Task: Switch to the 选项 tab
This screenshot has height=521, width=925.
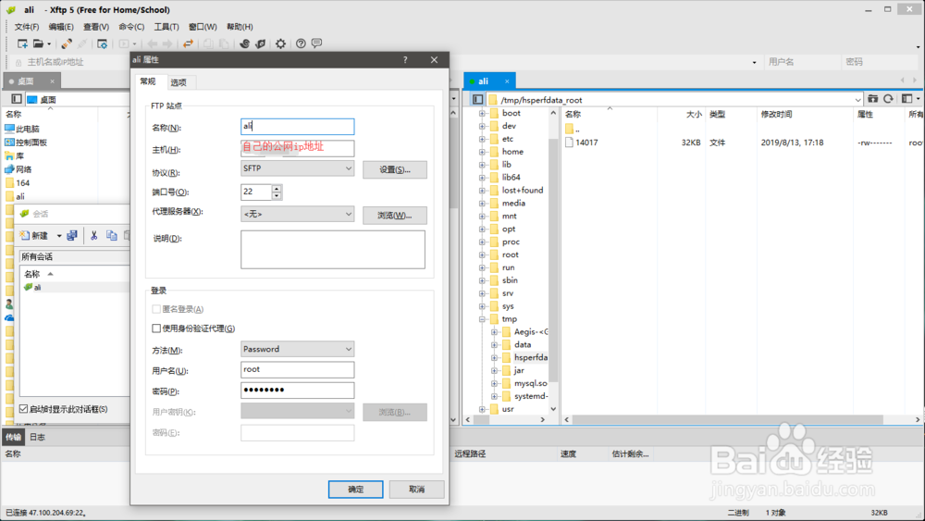Action: [x=179, y=82]
